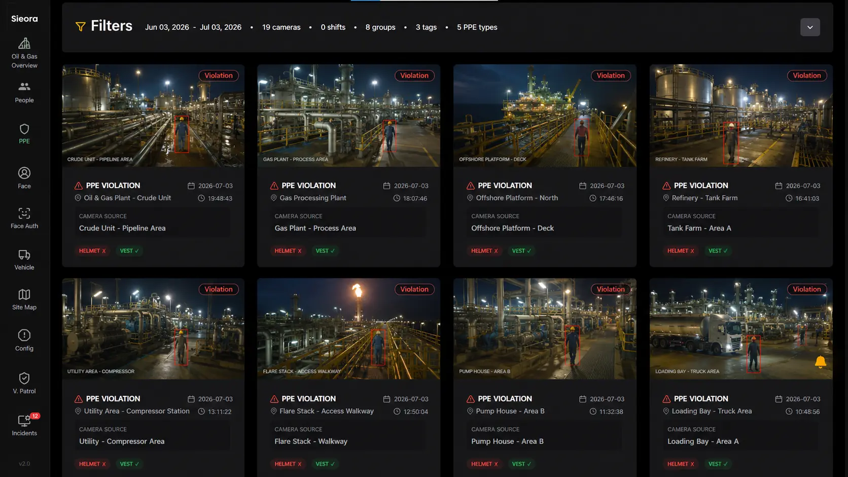The height and width of the screenshot is (477, 848).
Task: Go to the Vehicle section
Action: pos(24,260)
